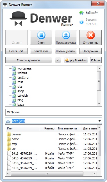
Task: Sort by Размер column header
Action: (48, 128)
